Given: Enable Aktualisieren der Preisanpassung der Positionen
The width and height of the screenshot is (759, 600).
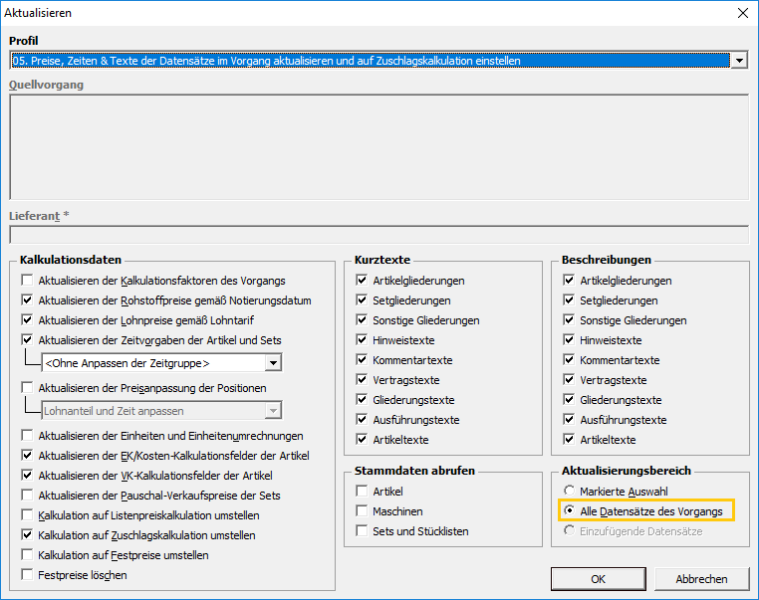Looking at the screenshot, I should [x=28, y=388].
